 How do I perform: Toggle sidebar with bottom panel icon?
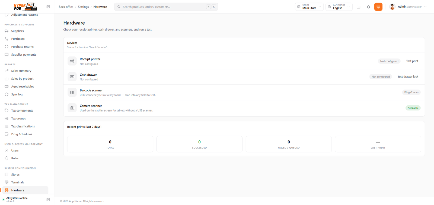(48, 200)
